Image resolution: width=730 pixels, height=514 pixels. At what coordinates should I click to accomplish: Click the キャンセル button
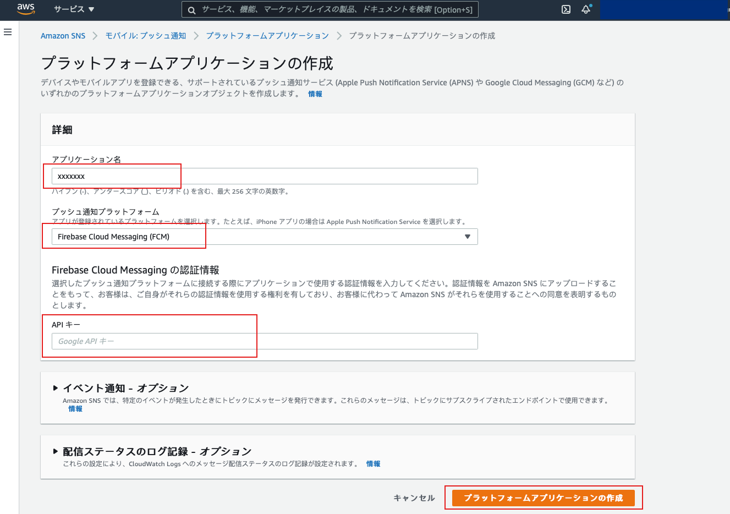click(414, 497)
